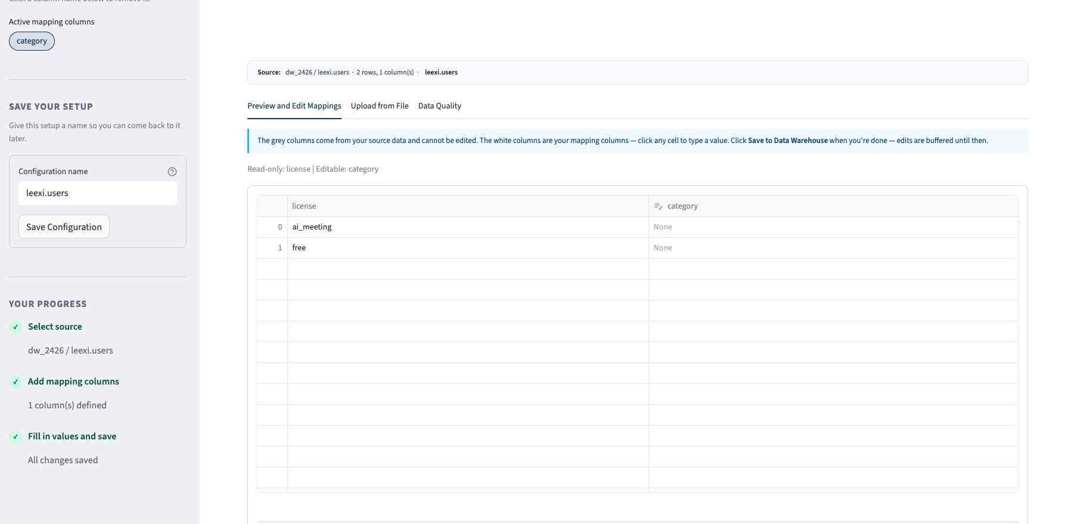Click the edit icon in category column header
The height and width of the screenshot is (524, 1080).
(658, 206)
